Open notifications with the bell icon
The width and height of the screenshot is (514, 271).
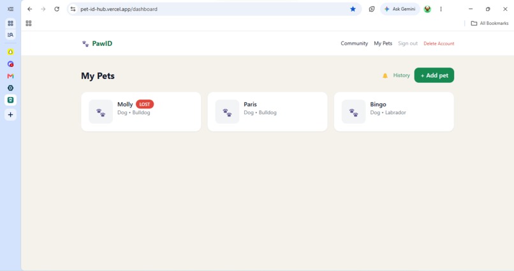point(385,76)
